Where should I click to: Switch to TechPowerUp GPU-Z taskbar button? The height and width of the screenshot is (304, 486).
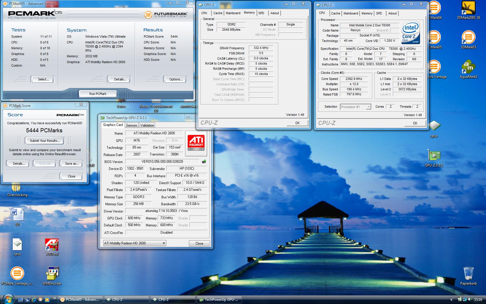(219, 300)
